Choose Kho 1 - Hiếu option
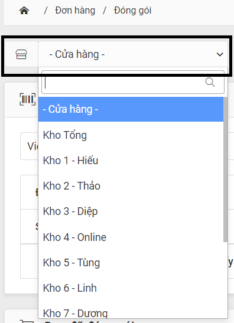This screenshot has width=234, height=323. point(131,161)
